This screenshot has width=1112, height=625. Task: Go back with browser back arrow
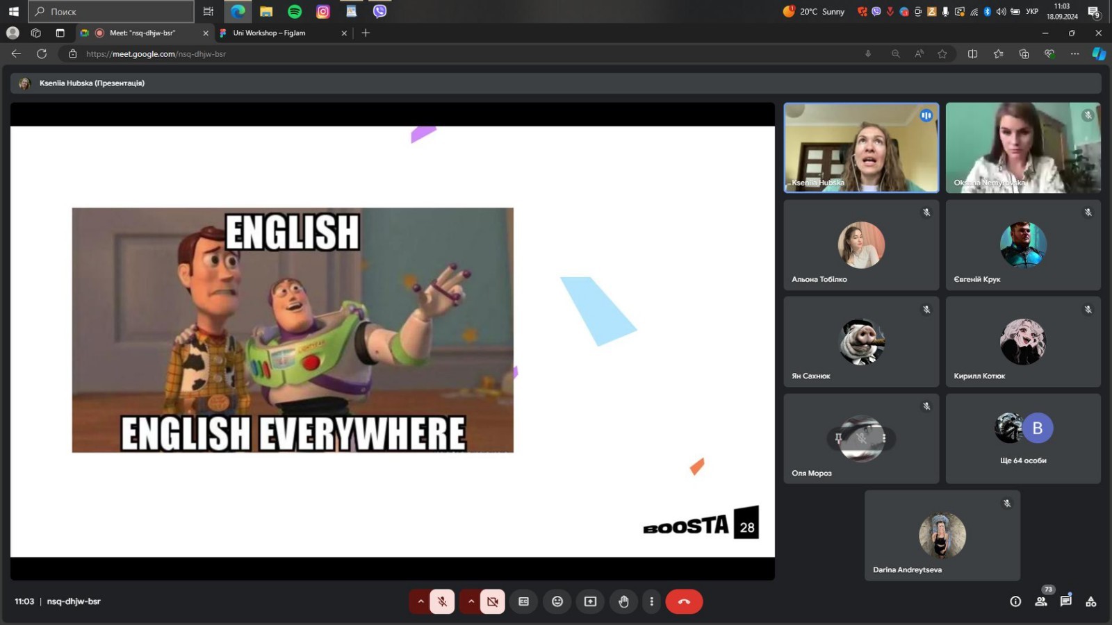click(16, 53)
